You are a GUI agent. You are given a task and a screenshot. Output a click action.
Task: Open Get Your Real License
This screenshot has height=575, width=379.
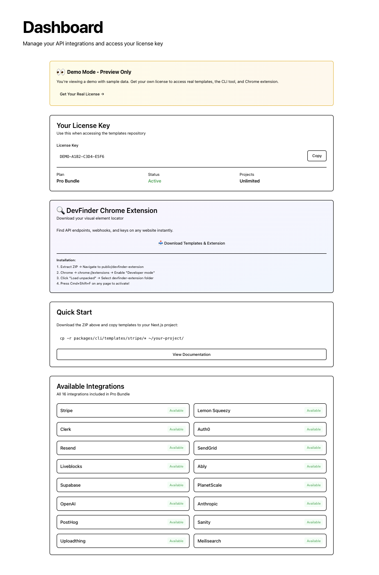[82, 94]
